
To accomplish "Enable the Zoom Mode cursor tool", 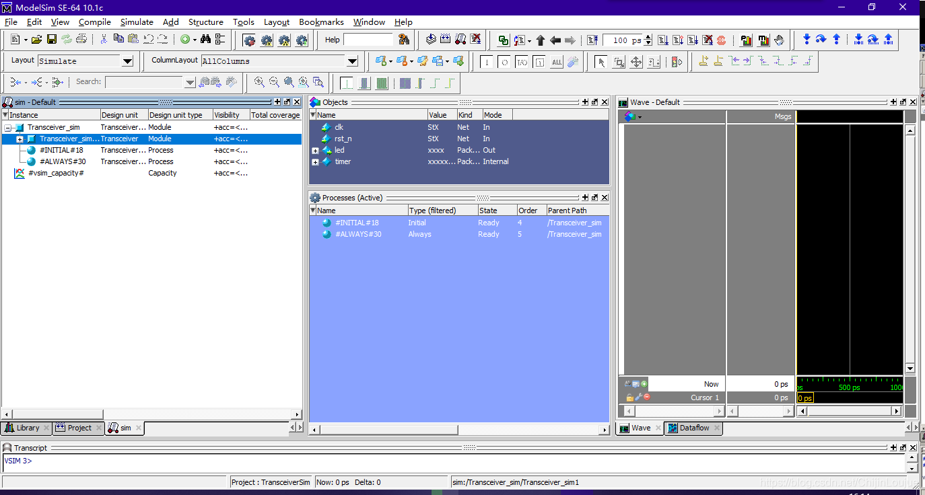I will pos(619,62).
